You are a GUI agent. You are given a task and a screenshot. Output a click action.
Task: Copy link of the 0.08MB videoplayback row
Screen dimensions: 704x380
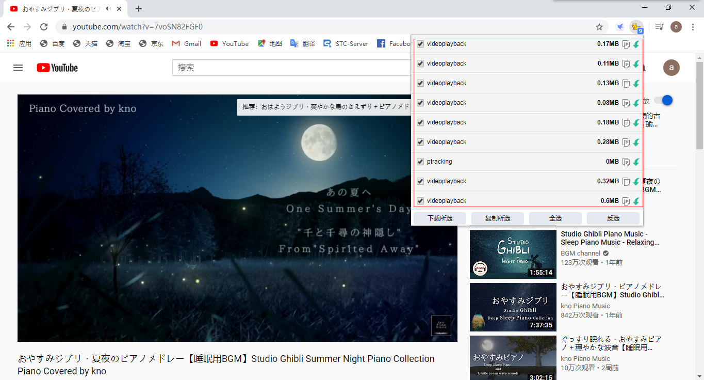tap(626, 103)
